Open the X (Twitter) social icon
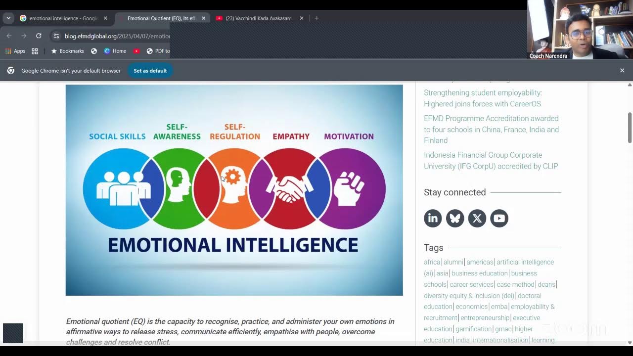Screen dimensions: 633x356 477,218
